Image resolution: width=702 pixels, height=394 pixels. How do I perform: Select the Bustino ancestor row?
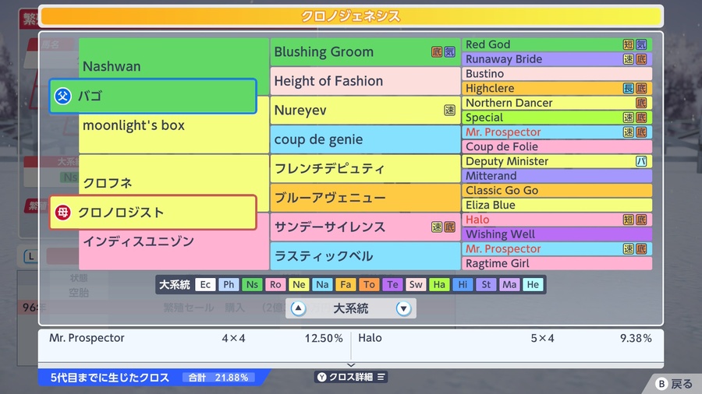point(556,74)
